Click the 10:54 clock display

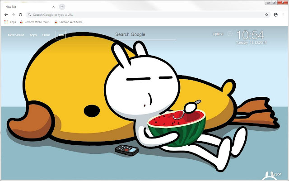pos(250,35)
